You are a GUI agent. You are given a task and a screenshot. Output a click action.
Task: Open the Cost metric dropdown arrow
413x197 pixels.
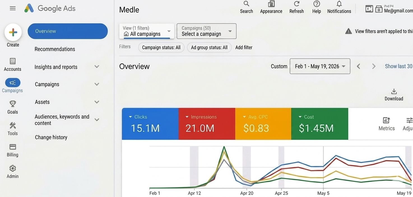300,117
